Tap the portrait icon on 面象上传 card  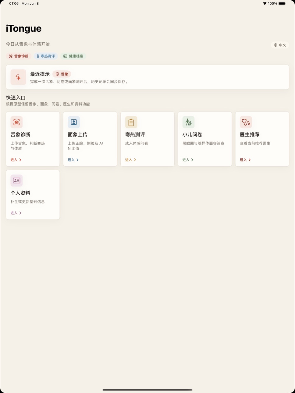pos(74,122)
